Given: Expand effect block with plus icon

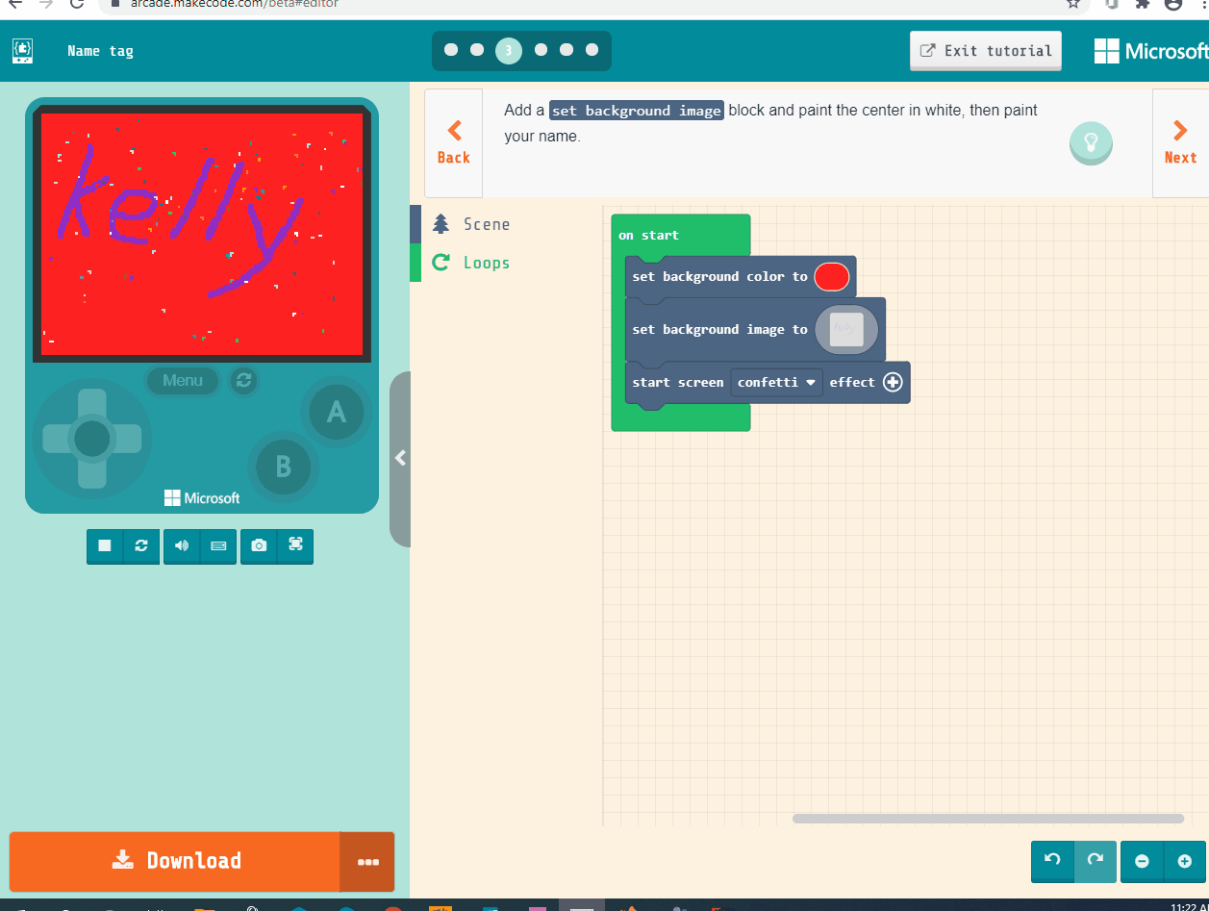Looking at the screenshot, I should click(893, 383).
